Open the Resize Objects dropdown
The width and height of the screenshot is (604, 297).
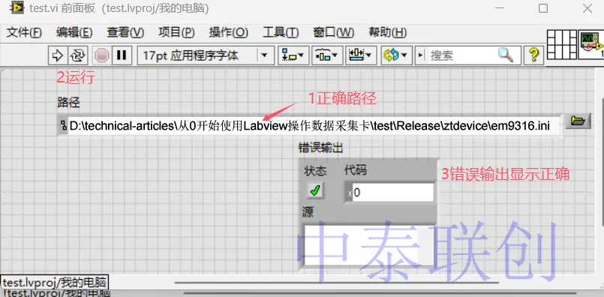(361, 55)
